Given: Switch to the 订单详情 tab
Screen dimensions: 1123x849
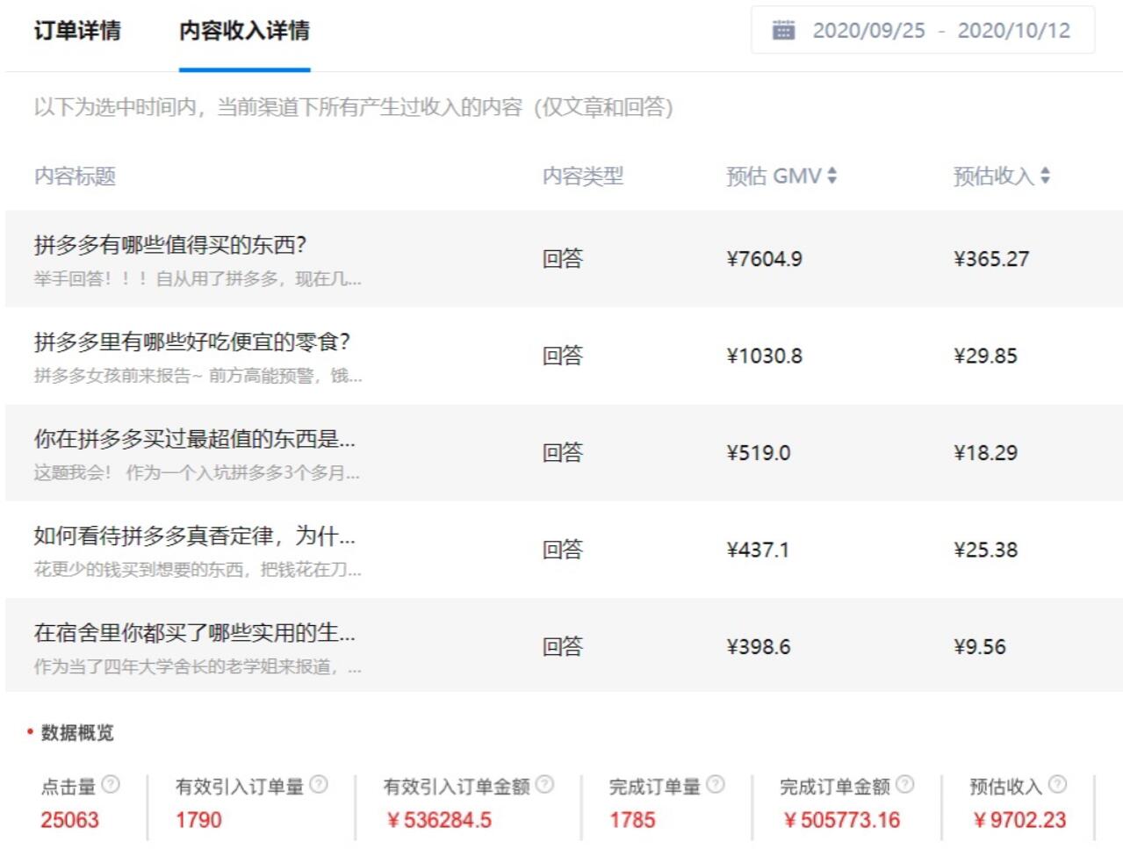Looking at the screenshot, I should (77, 31).
